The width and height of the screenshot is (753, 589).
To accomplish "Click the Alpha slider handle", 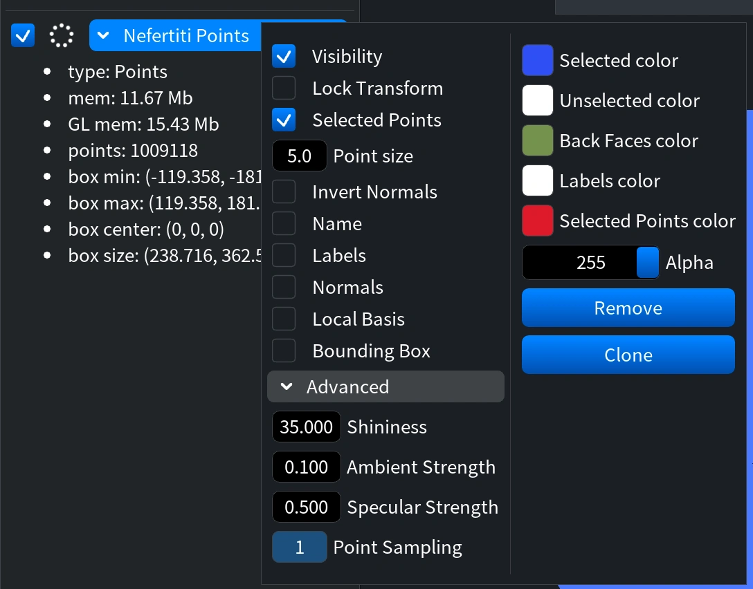I will pos(647,263).
